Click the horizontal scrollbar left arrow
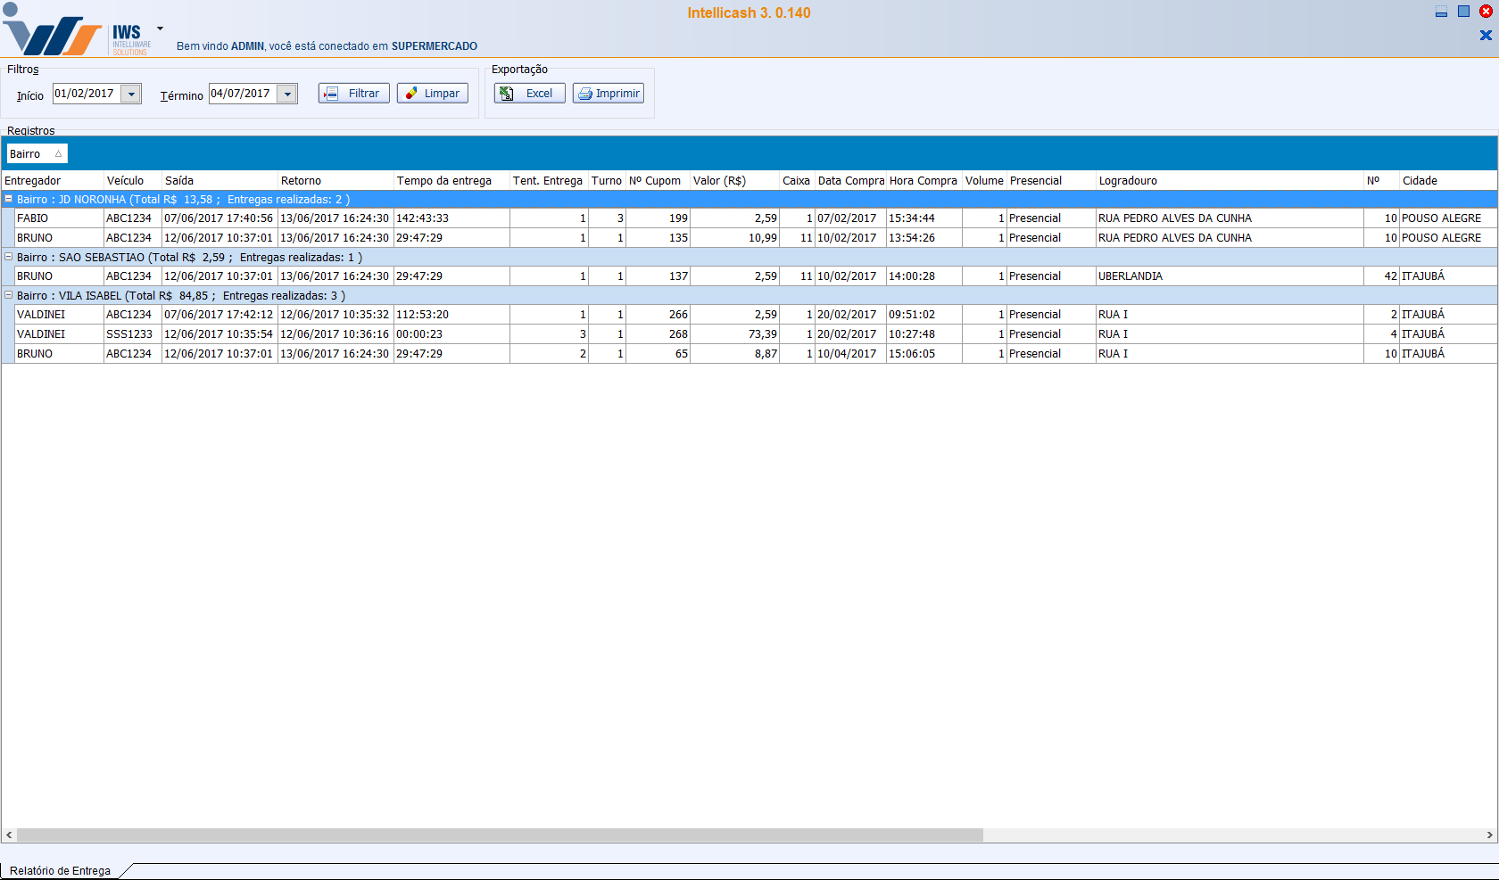The width and height of the screenshot is (1499, 880). (x=9, y=835)
